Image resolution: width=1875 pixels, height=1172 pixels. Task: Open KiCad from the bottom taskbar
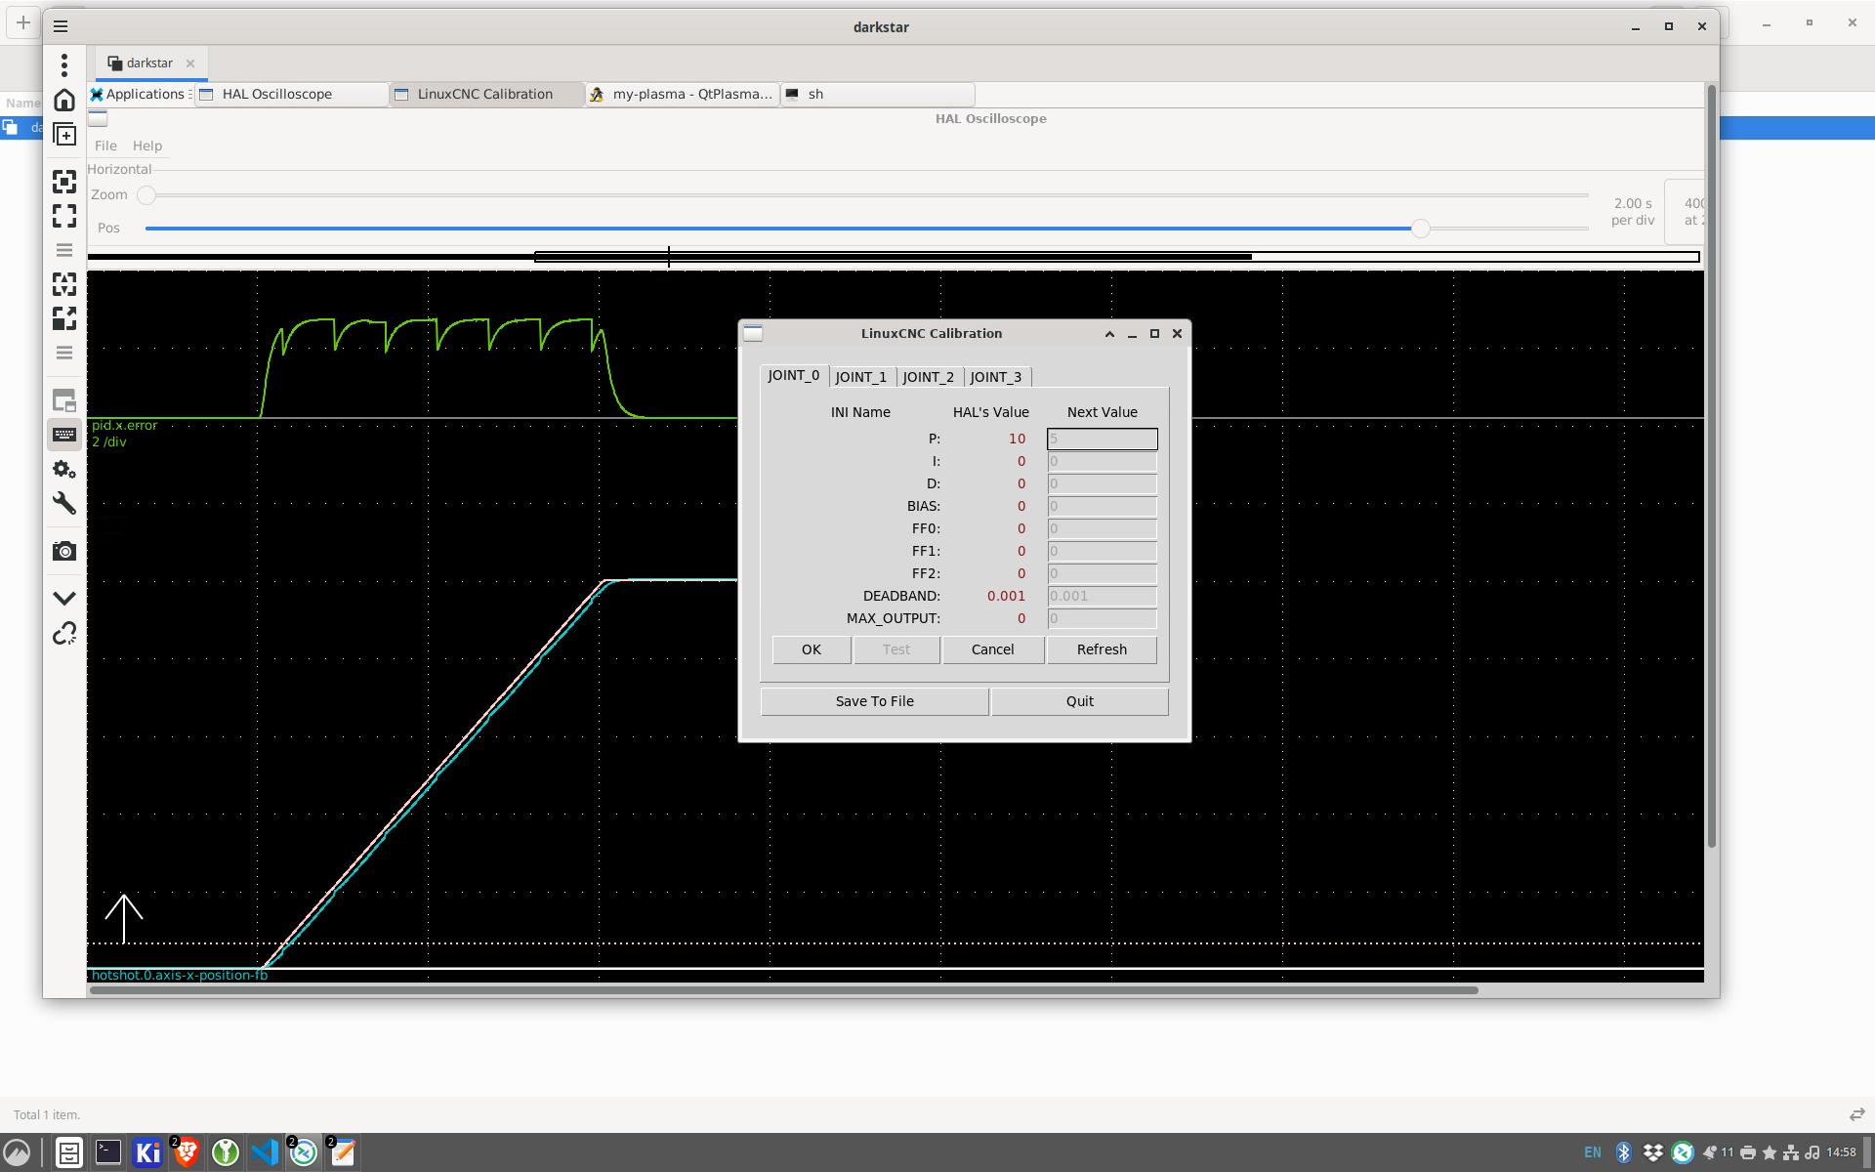click(x=147, y=1152)
